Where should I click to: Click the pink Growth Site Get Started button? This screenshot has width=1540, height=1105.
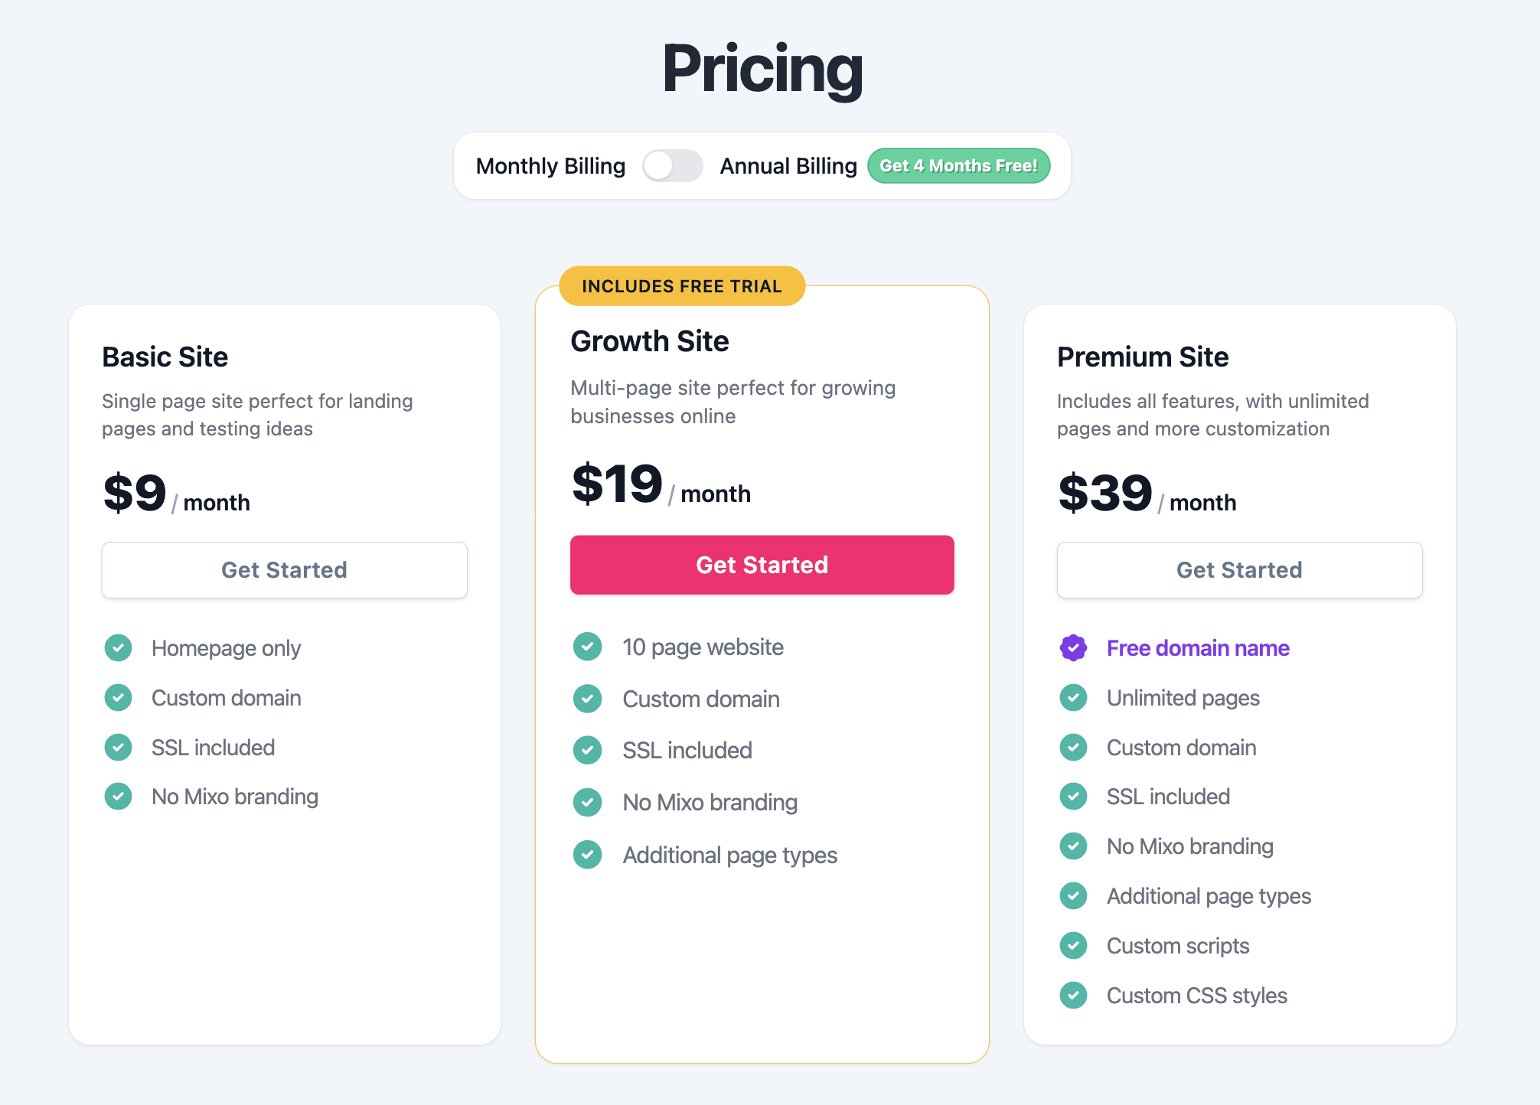[x=762, y=565]
